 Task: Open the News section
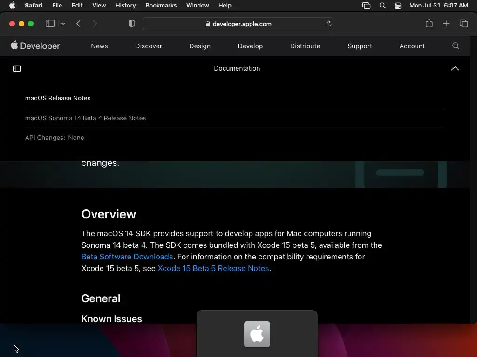pos(99,46)
